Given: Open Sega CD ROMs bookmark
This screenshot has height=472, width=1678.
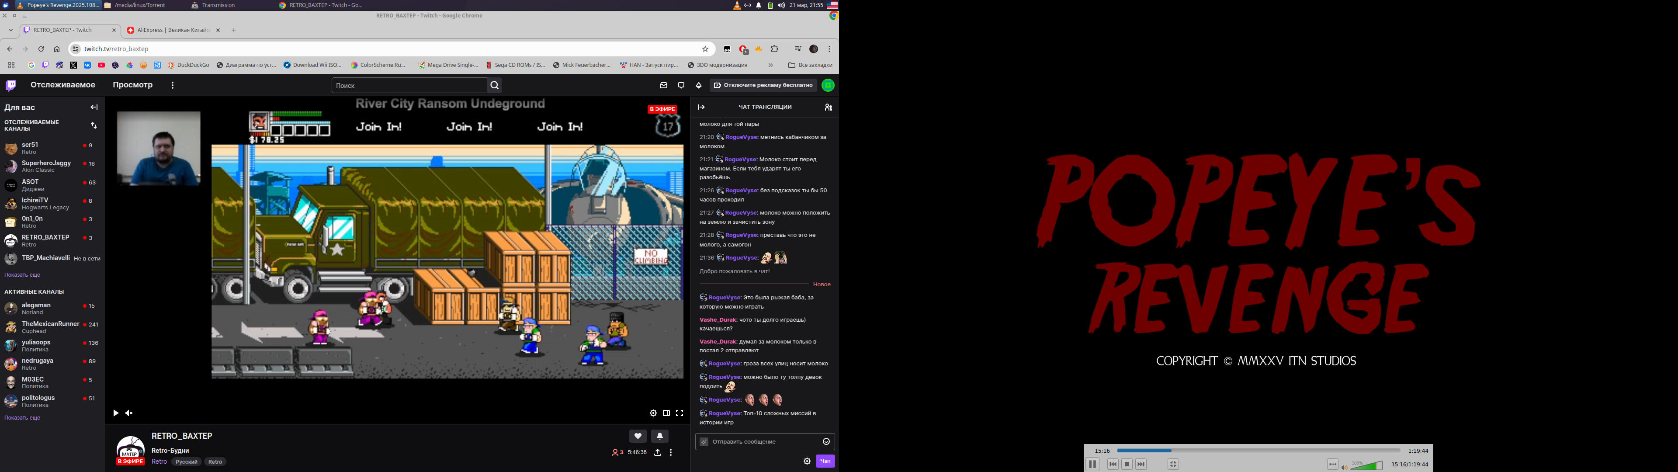Looking at the screenshot, I should (x=516, y=65).
